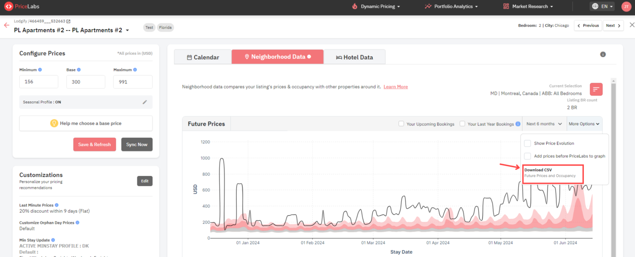Open the Calendar tab
The width and height of the screenshot is (635, 257).
click(x=203, y=57)
